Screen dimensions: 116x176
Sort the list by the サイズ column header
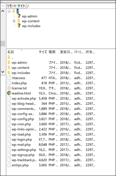tap(42, 52)
